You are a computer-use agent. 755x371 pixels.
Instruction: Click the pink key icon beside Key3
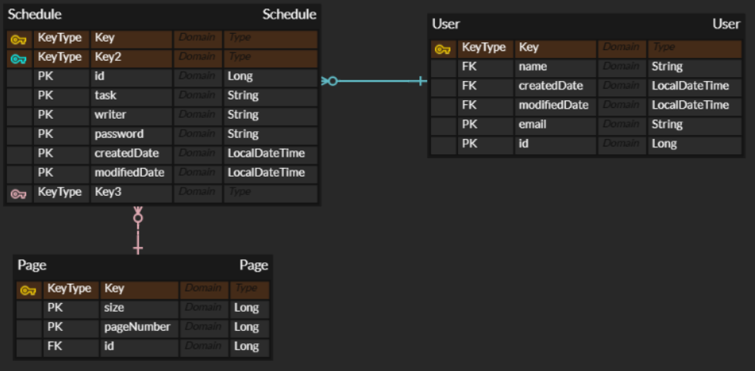pos(19,194)
